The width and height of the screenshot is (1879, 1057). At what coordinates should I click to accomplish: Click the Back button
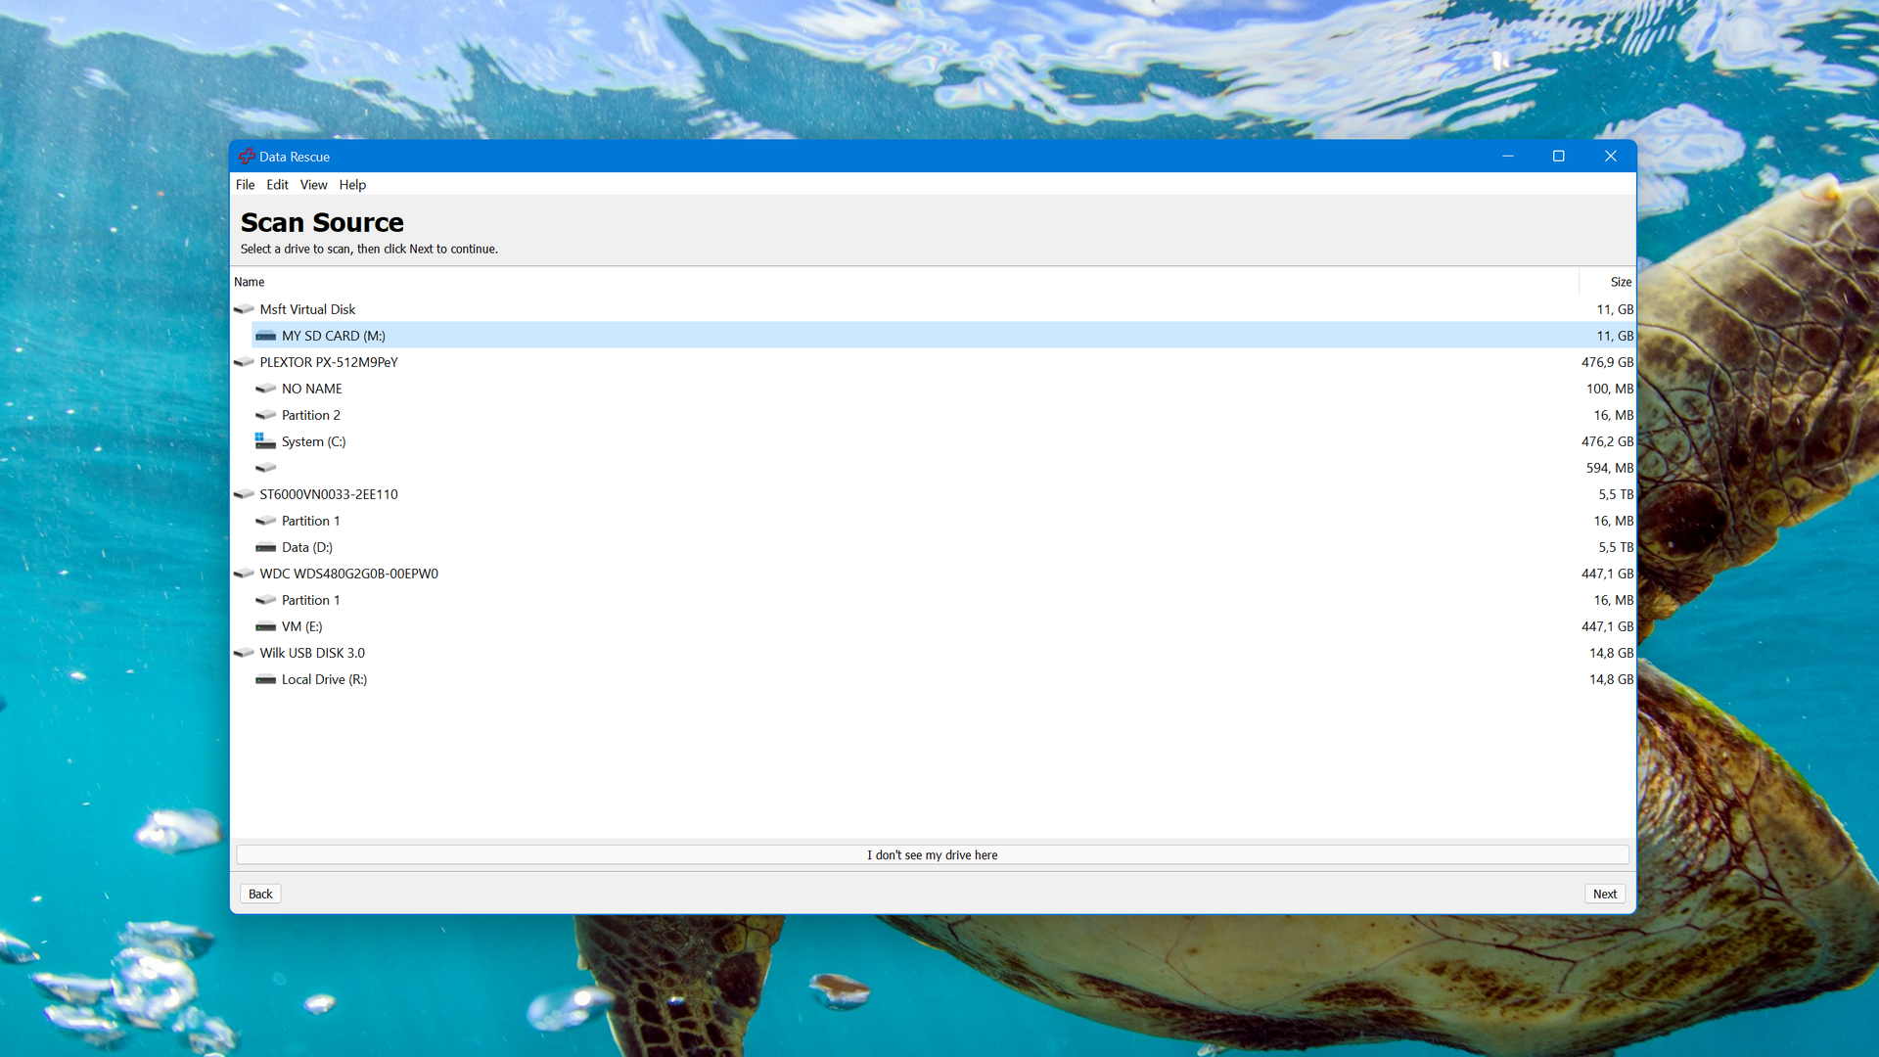tap(260, 894)
